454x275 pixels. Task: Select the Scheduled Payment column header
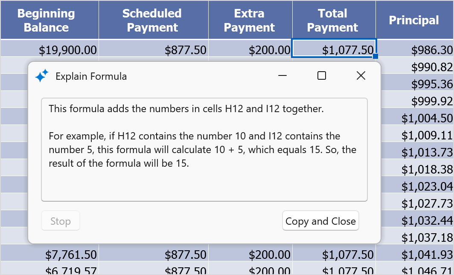(x=152, y=20)
